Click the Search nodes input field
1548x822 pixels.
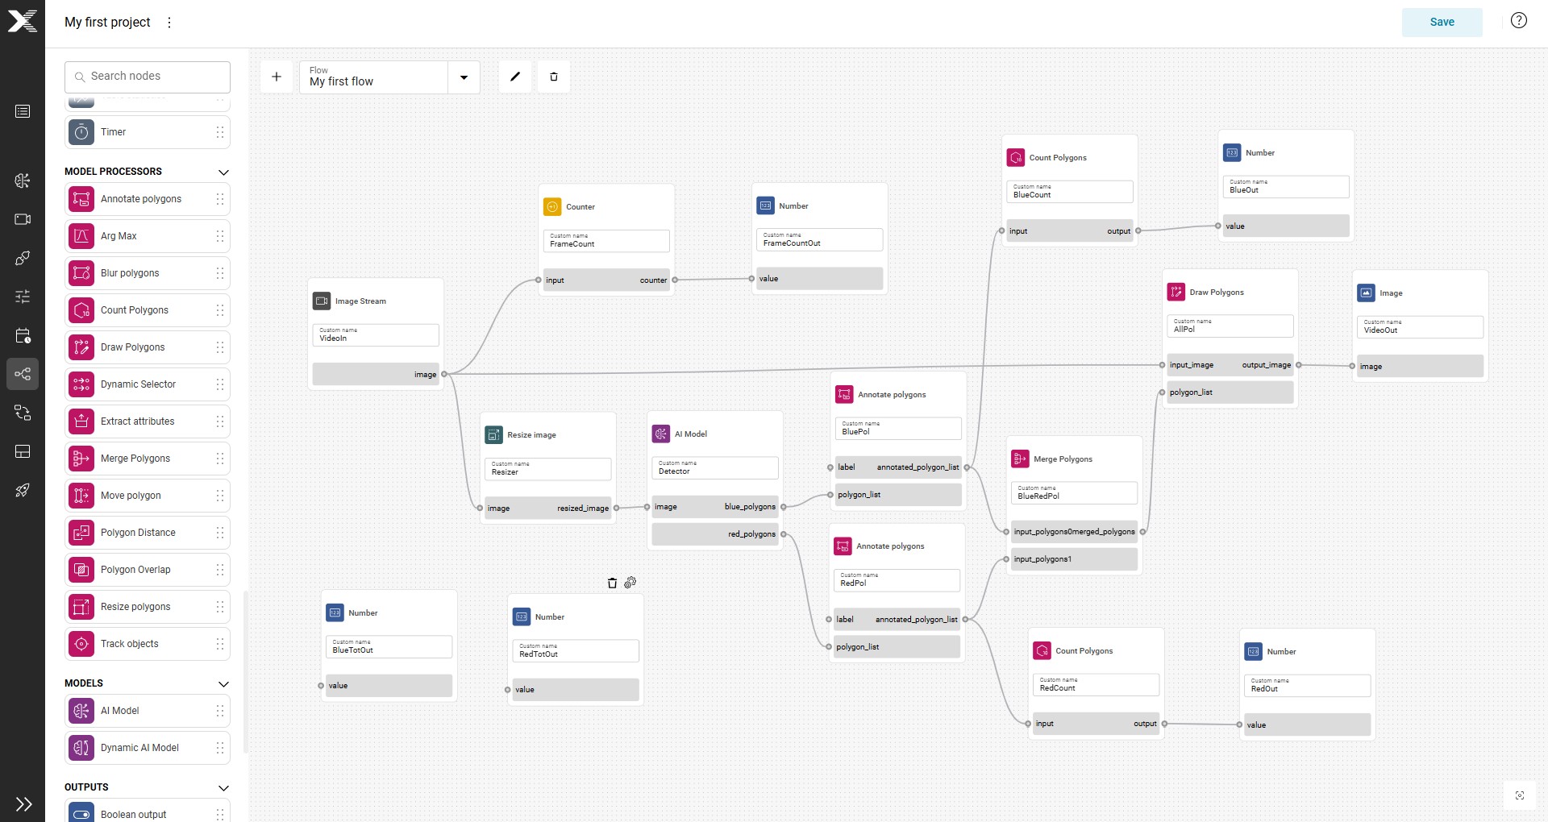pos(148,77)
